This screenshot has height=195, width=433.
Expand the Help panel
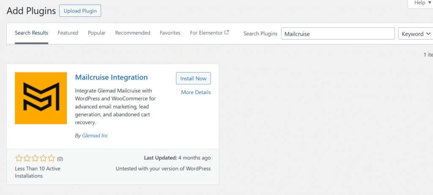pyautogui.click(x=421, y=3)
